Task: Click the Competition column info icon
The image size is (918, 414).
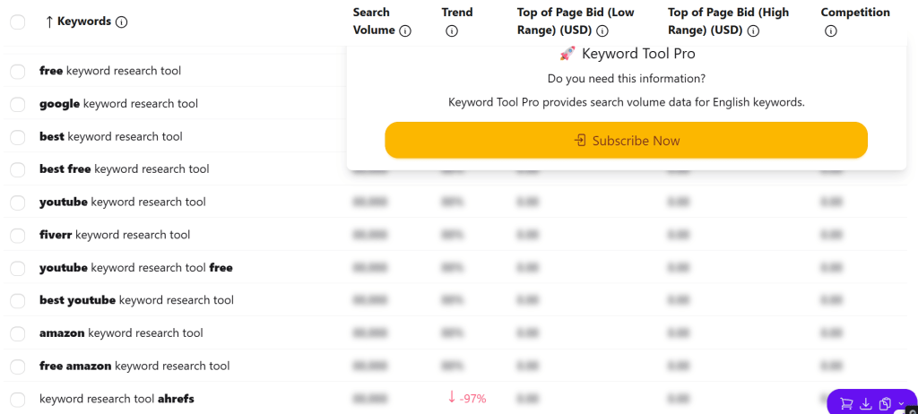Action: pos(831,30)
